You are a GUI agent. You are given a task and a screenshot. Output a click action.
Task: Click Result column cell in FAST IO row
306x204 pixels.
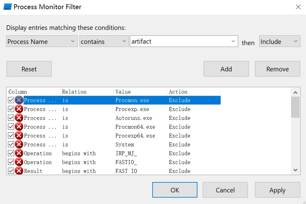[33, 171]
